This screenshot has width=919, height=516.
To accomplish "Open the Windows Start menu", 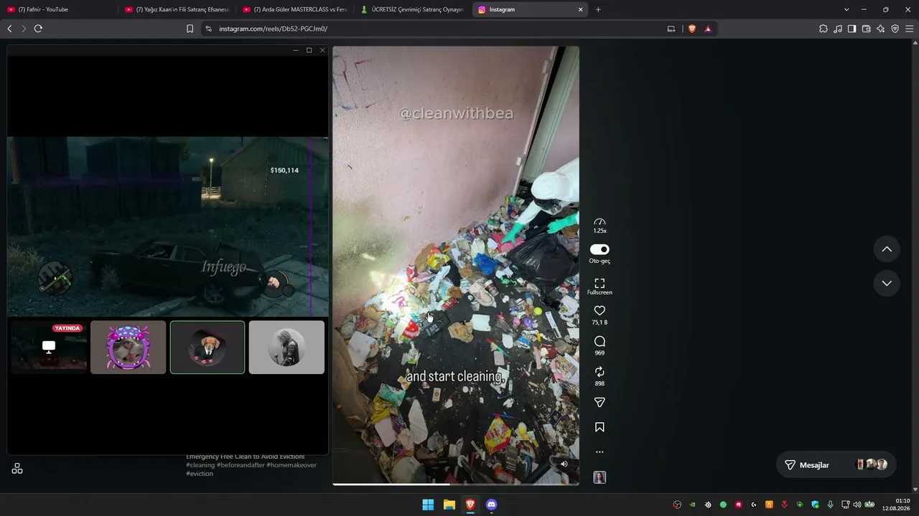I will pos(428,505).
